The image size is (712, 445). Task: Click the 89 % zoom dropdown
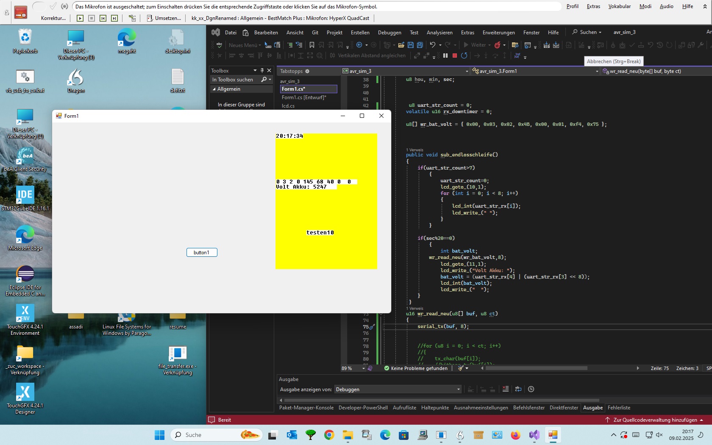click(x=353, y=368)
